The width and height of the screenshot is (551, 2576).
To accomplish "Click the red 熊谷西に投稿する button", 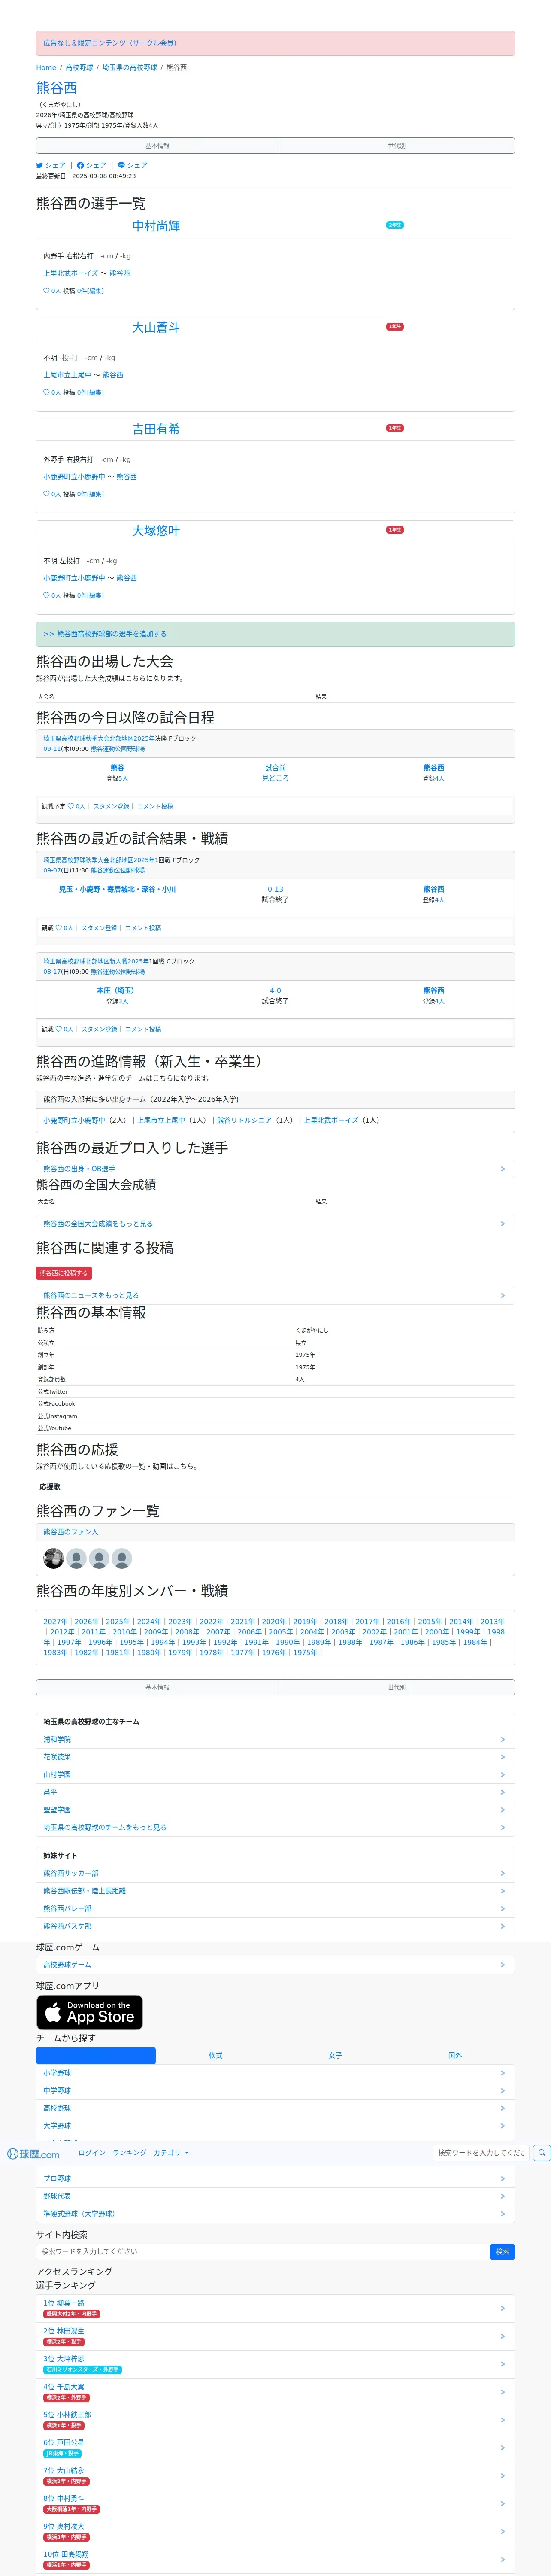I will pos(64,1274).
